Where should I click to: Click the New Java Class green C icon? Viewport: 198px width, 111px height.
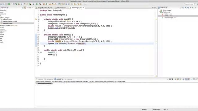(46, 4)
